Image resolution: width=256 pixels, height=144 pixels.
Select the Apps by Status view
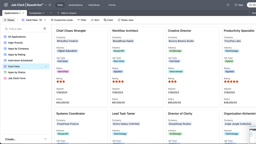[x=17, y=72]
